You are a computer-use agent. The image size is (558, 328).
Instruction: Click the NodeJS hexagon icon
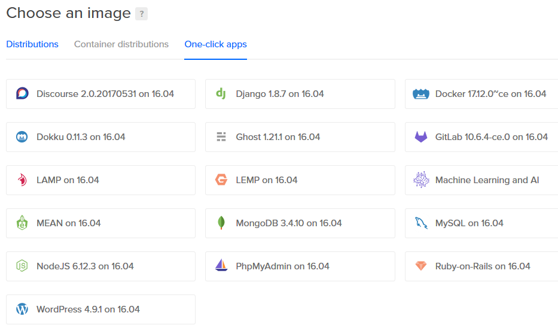point(22,266)
